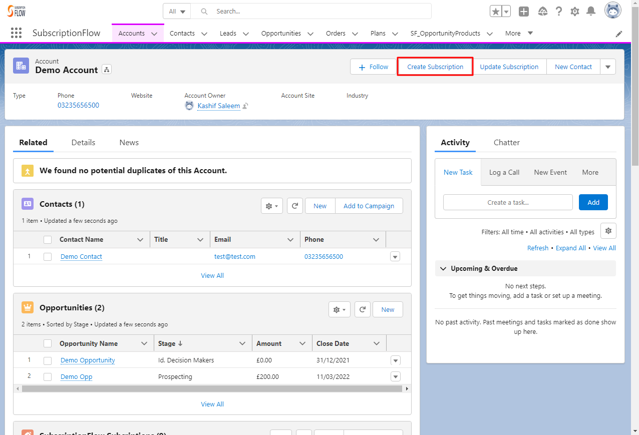Switch to the Chatter tab

[x=506, y=142]
